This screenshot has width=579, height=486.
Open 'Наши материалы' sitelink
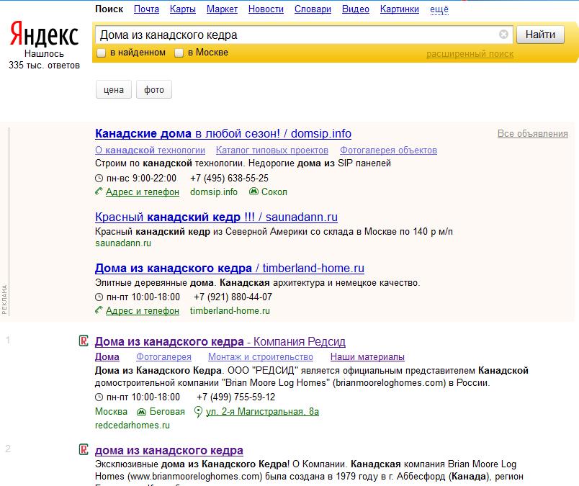coord(367,356)
